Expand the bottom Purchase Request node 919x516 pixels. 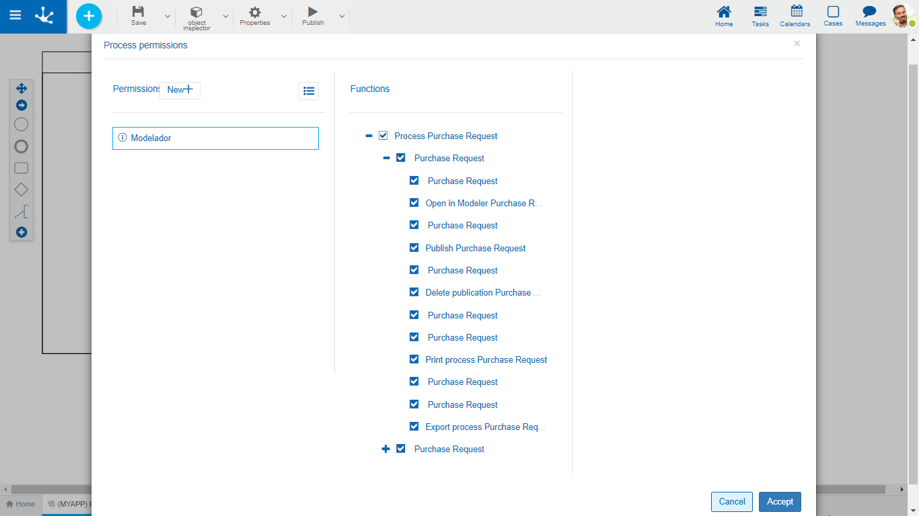386,449
